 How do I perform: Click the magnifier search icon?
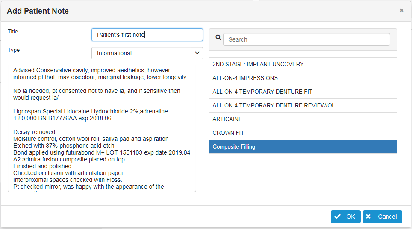coord(218,38)
